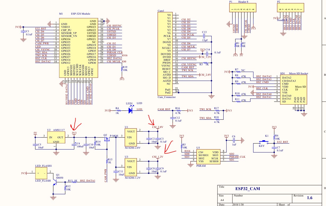This screenshot has height=206, width=326.
Task: Click the K1 KEY pushbutton switch symbol
Action: point(264,143)
